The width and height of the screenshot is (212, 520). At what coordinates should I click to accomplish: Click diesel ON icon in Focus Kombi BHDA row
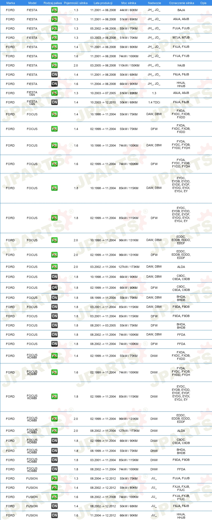click(54, 451)
